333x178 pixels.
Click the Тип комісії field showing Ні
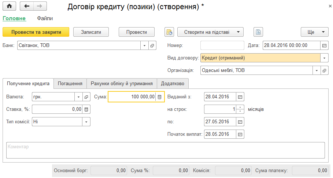pyautogui.click(x=57, y=122)
